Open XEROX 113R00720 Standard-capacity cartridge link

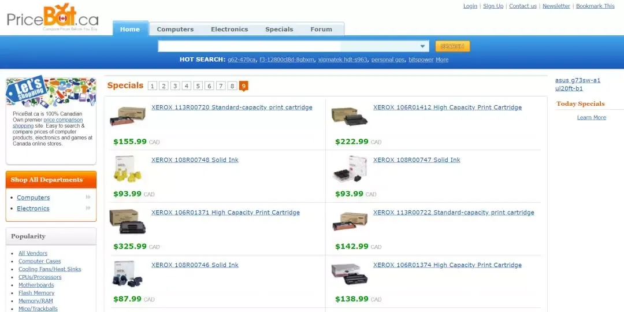click(232, 107)
